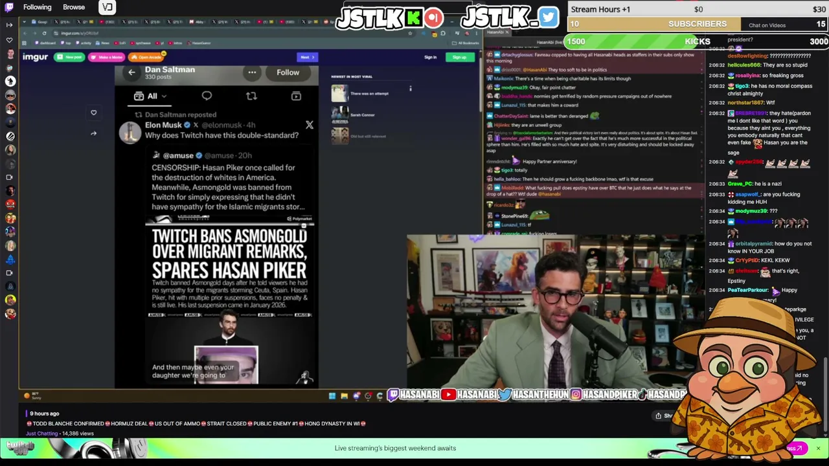Screen dimensions: 829x466
Task: Open File Explorer in stream taskbar
Action: [344, 396]
